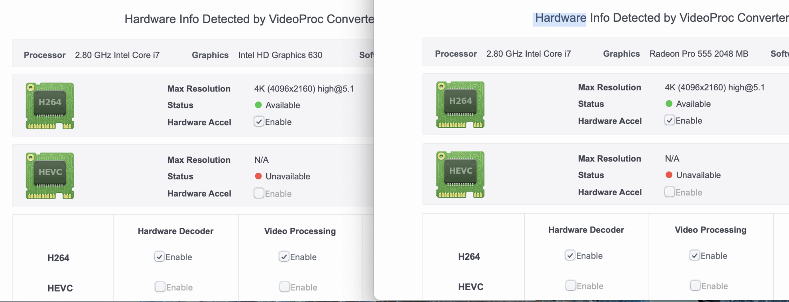Viewport: 789px width, 302px height.
Task: Click HEVC chip icon in Intel HD Graphics window
Action: [50, 175]
